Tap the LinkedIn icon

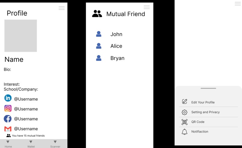coord(8,98)
